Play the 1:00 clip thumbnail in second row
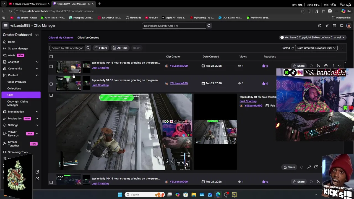The image size is (354, 199). 69,83
